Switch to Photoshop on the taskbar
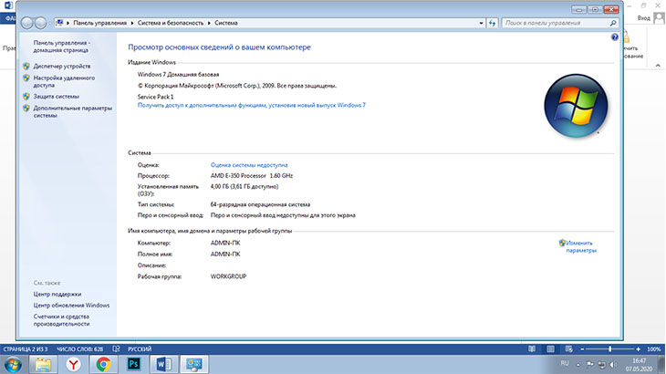 pyautogui.click(x=133, y=363)
